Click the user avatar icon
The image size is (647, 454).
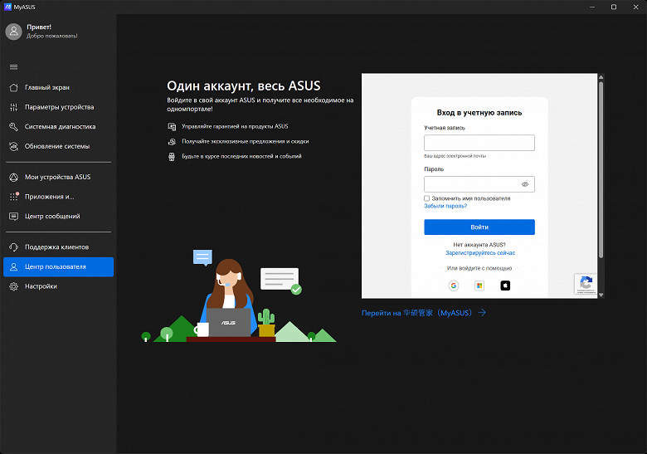13,32
